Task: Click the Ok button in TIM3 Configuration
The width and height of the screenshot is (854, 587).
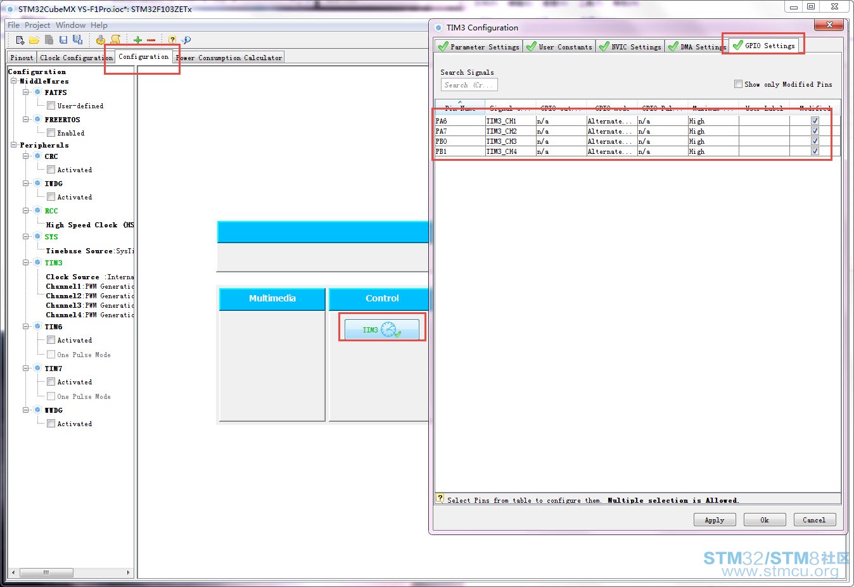Action: pyautogui.click(x=765, y=520)
